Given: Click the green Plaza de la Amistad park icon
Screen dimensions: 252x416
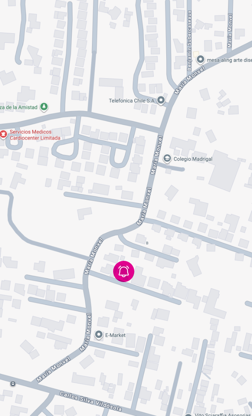Looking at the screenshot, I should [x=44, y=107].
